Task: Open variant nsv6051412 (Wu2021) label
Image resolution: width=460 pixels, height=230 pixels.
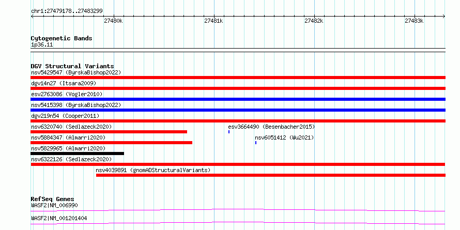Action: (x=284, y=137)
